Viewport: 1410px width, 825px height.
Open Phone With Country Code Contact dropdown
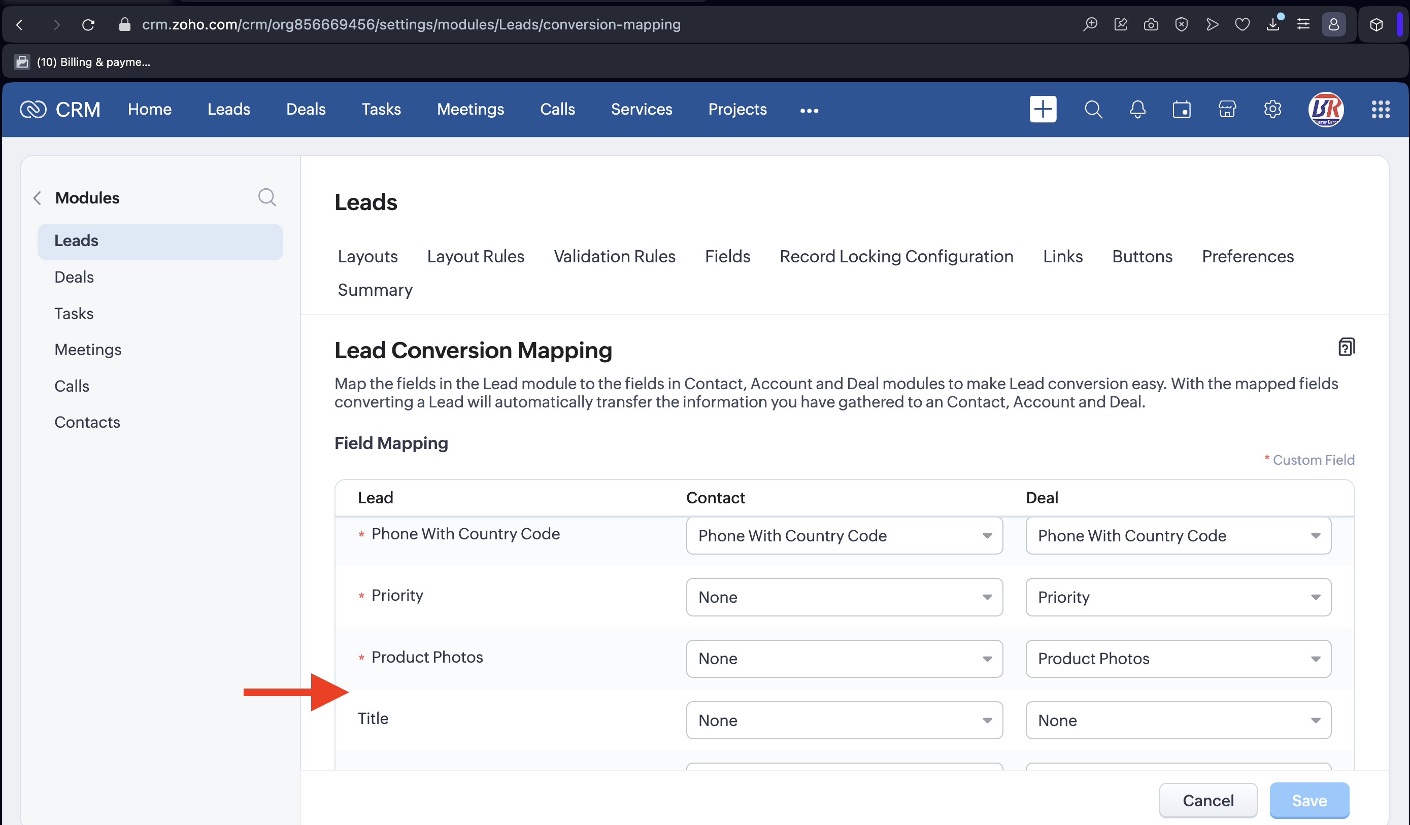point(844,535)
